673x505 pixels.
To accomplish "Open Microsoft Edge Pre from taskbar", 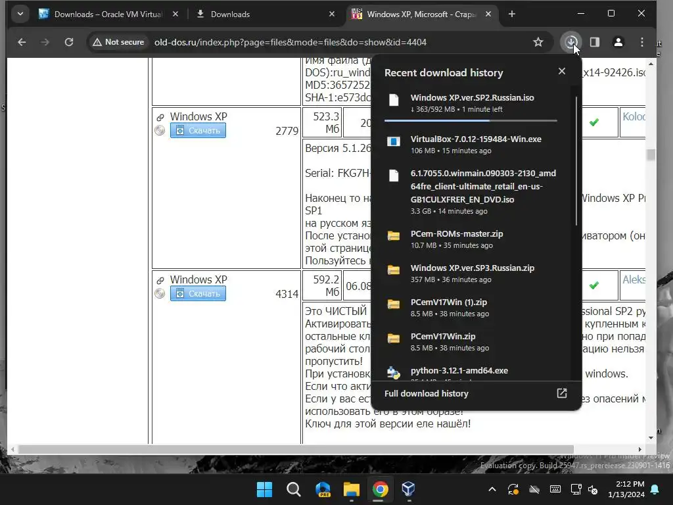I will [323, 489].
